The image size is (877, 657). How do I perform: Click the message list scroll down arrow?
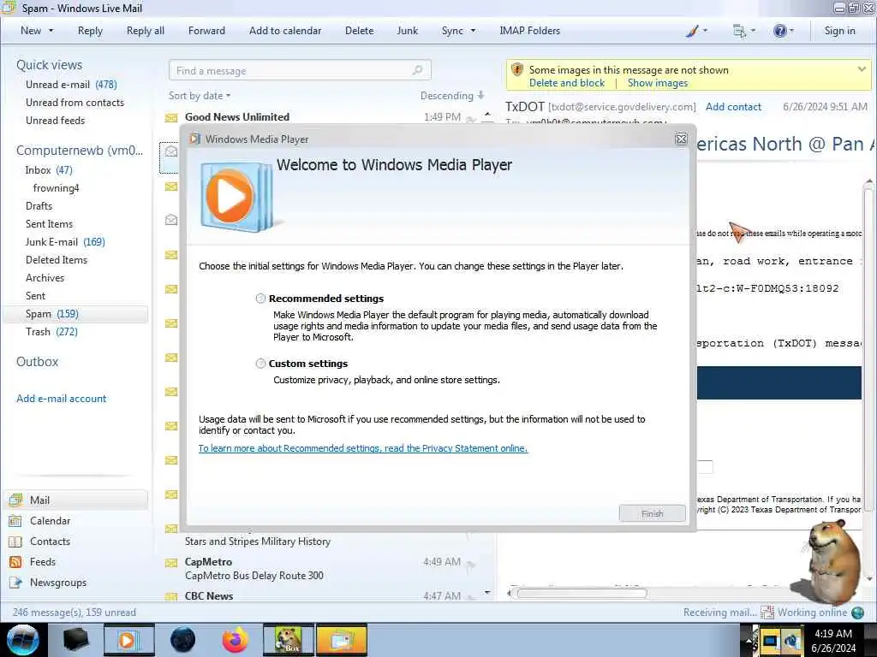pyautogui.click(x=487, y=592)
